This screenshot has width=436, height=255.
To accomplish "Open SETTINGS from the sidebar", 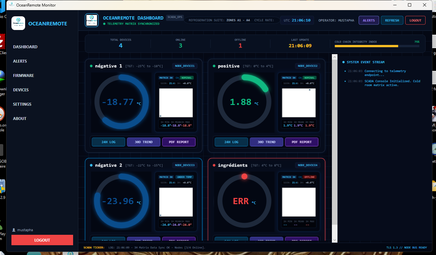I will [x=22, y=104].
